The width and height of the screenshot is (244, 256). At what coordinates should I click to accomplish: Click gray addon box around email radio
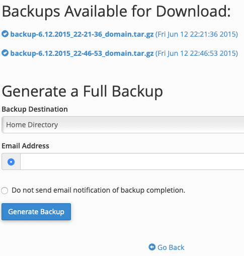click(11, 161)
